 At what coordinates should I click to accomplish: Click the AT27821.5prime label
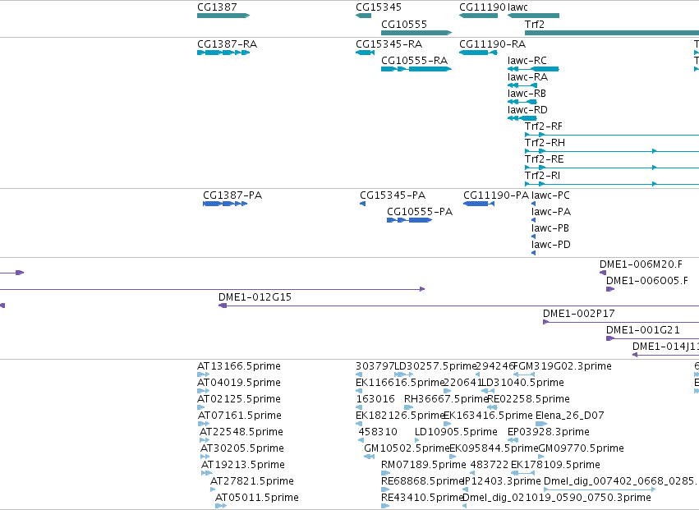coord(252,481)
